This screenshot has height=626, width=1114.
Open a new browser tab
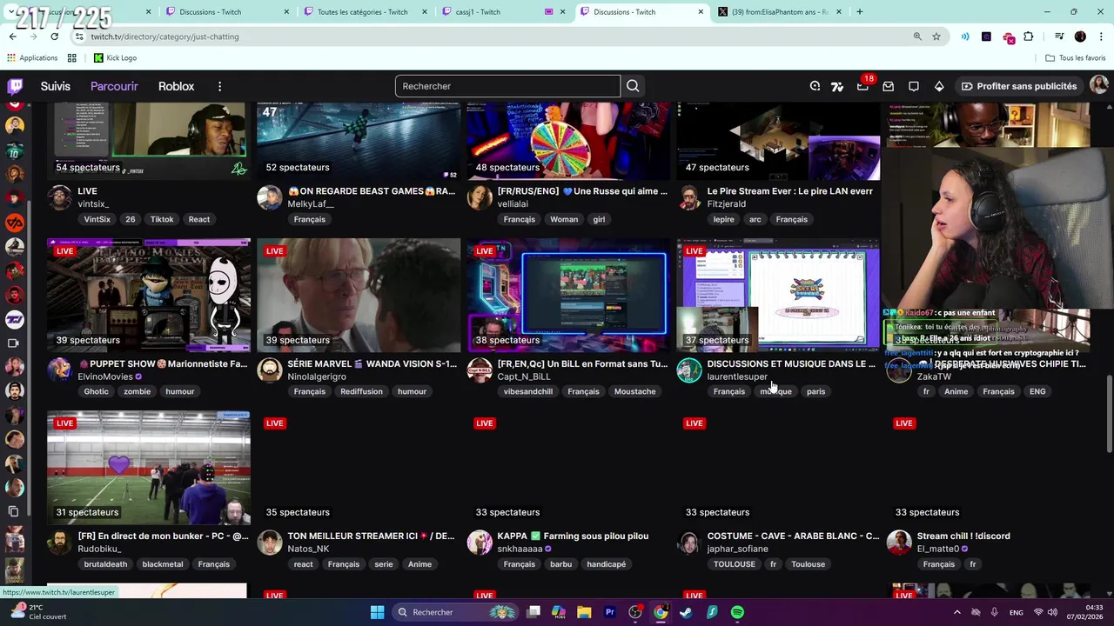pyautogui.click(x=859, y=12)
